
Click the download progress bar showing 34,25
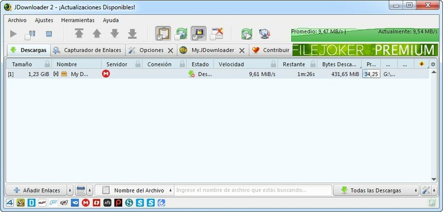click(x=372, y=74)
